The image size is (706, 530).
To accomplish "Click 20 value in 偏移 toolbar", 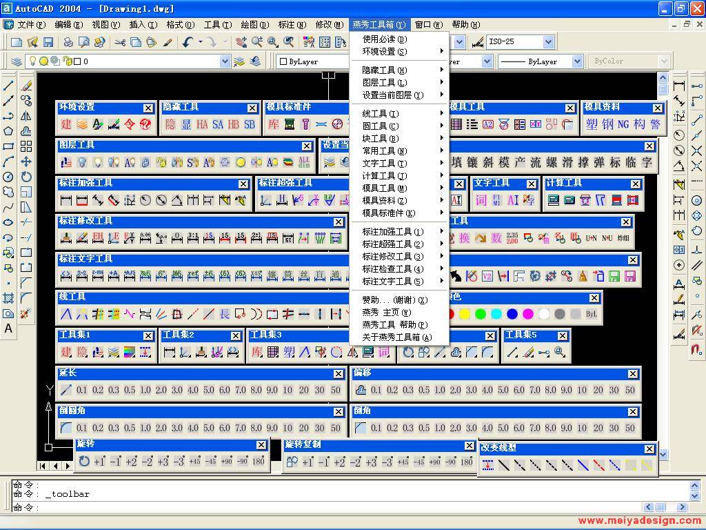I will pyautogui.click(x=598, y=390).
